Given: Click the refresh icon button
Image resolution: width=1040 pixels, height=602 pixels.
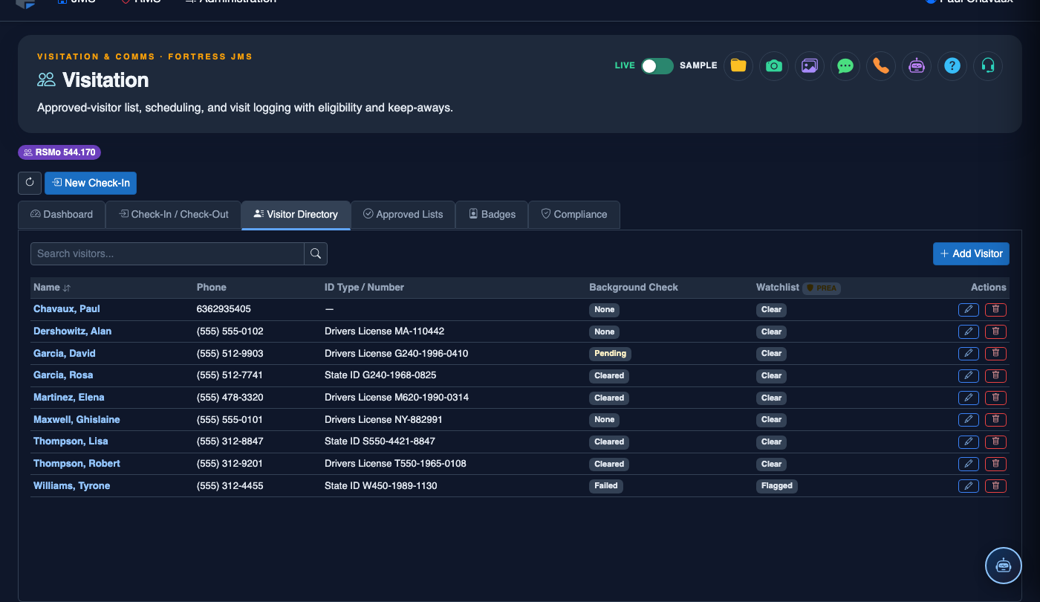Looking at the screenshot, I should coord(30,183).
